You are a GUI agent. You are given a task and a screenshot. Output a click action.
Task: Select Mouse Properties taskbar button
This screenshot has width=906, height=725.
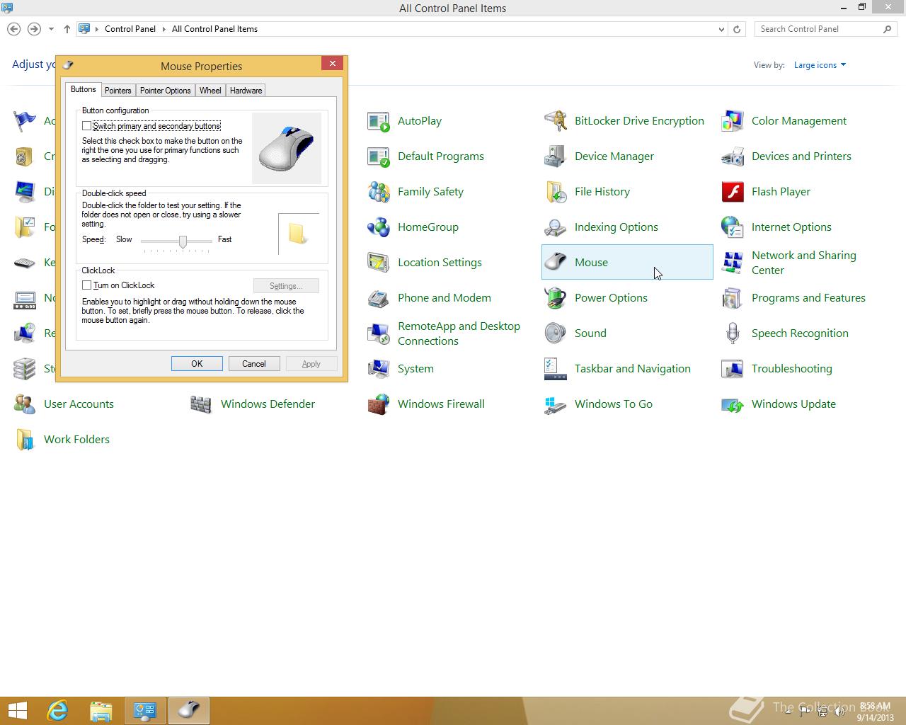[188, 711]
